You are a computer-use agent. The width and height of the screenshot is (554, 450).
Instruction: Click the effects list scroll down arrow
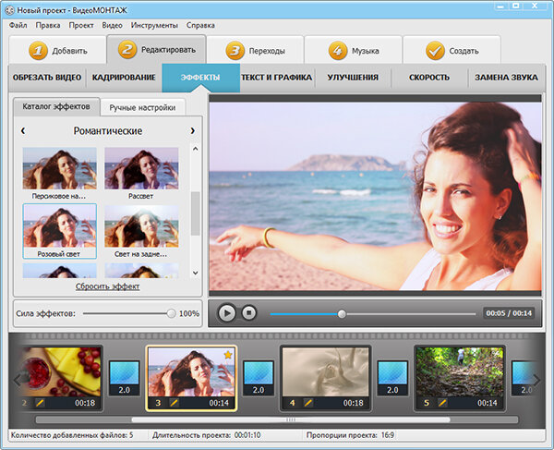196,273
